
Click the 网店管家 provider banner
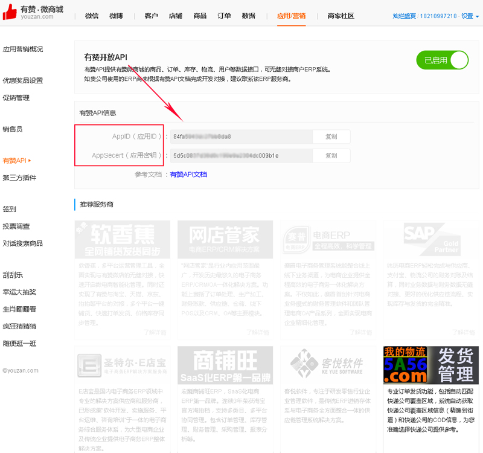coord(225,239)
